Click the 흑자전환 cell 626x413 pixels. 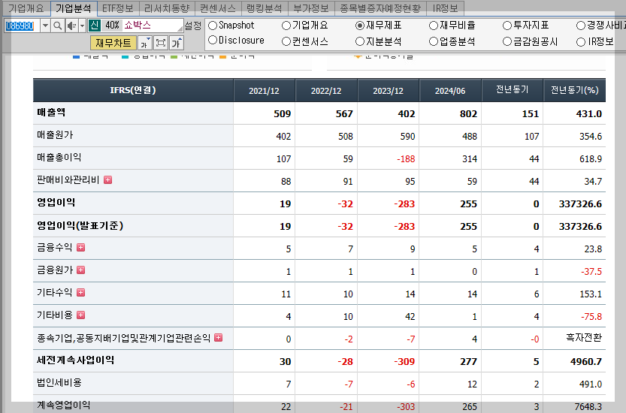584,338
